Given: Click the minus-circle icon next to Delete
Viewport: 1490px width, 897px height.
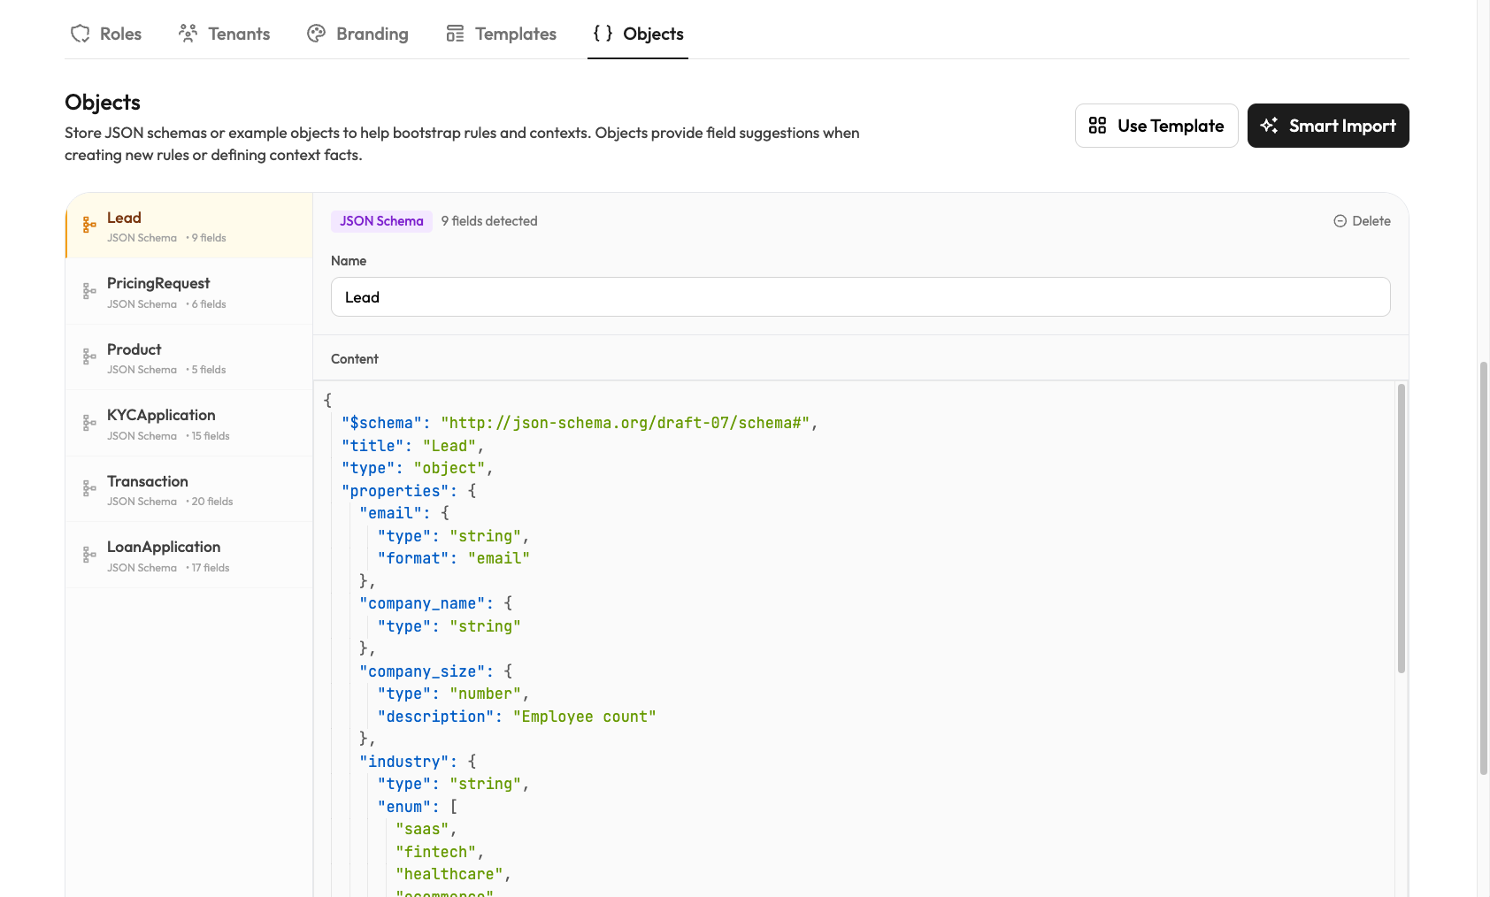Looking at the screenshot, I should click(1338, 221).
